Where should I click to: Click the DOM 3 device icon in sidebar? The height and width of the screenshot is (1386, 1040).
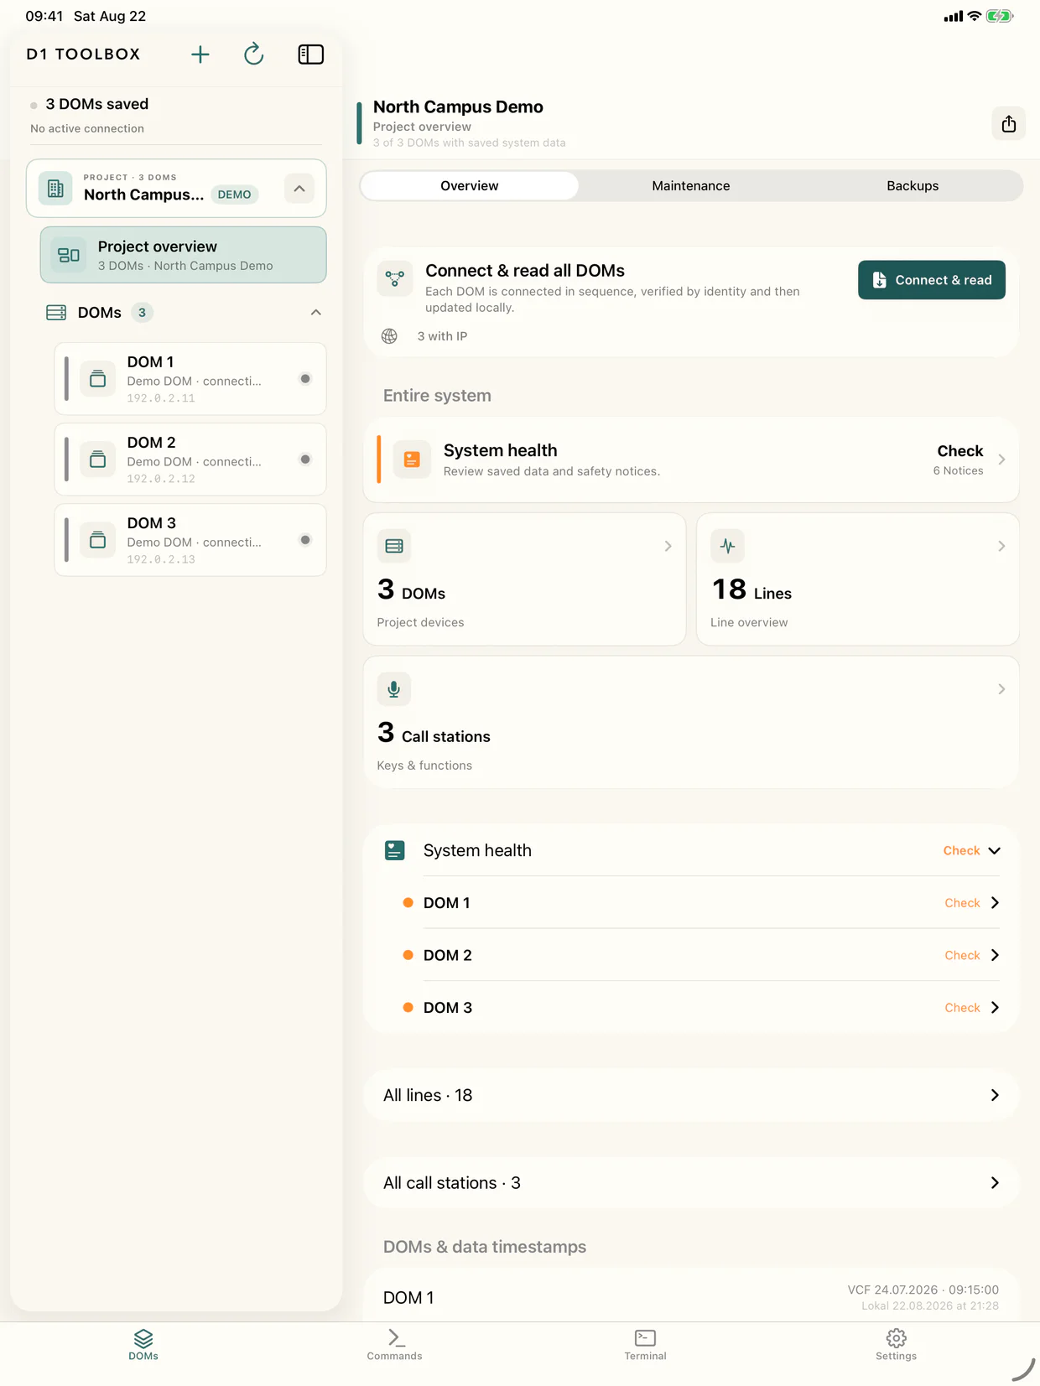pos(97,540)
